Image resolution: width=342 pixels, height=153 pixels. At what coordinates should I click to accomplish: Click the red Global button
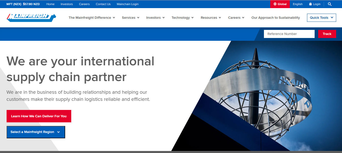280,4
